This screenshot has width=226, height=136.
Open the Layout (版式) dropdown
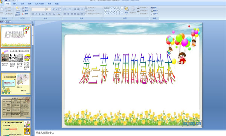[x=26, y=7]
